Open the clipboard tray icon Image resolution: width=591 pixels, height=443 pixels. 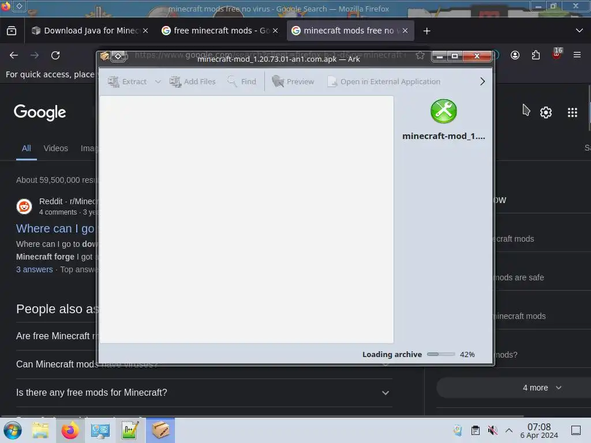pyautogui.click(x=476, y=430)
